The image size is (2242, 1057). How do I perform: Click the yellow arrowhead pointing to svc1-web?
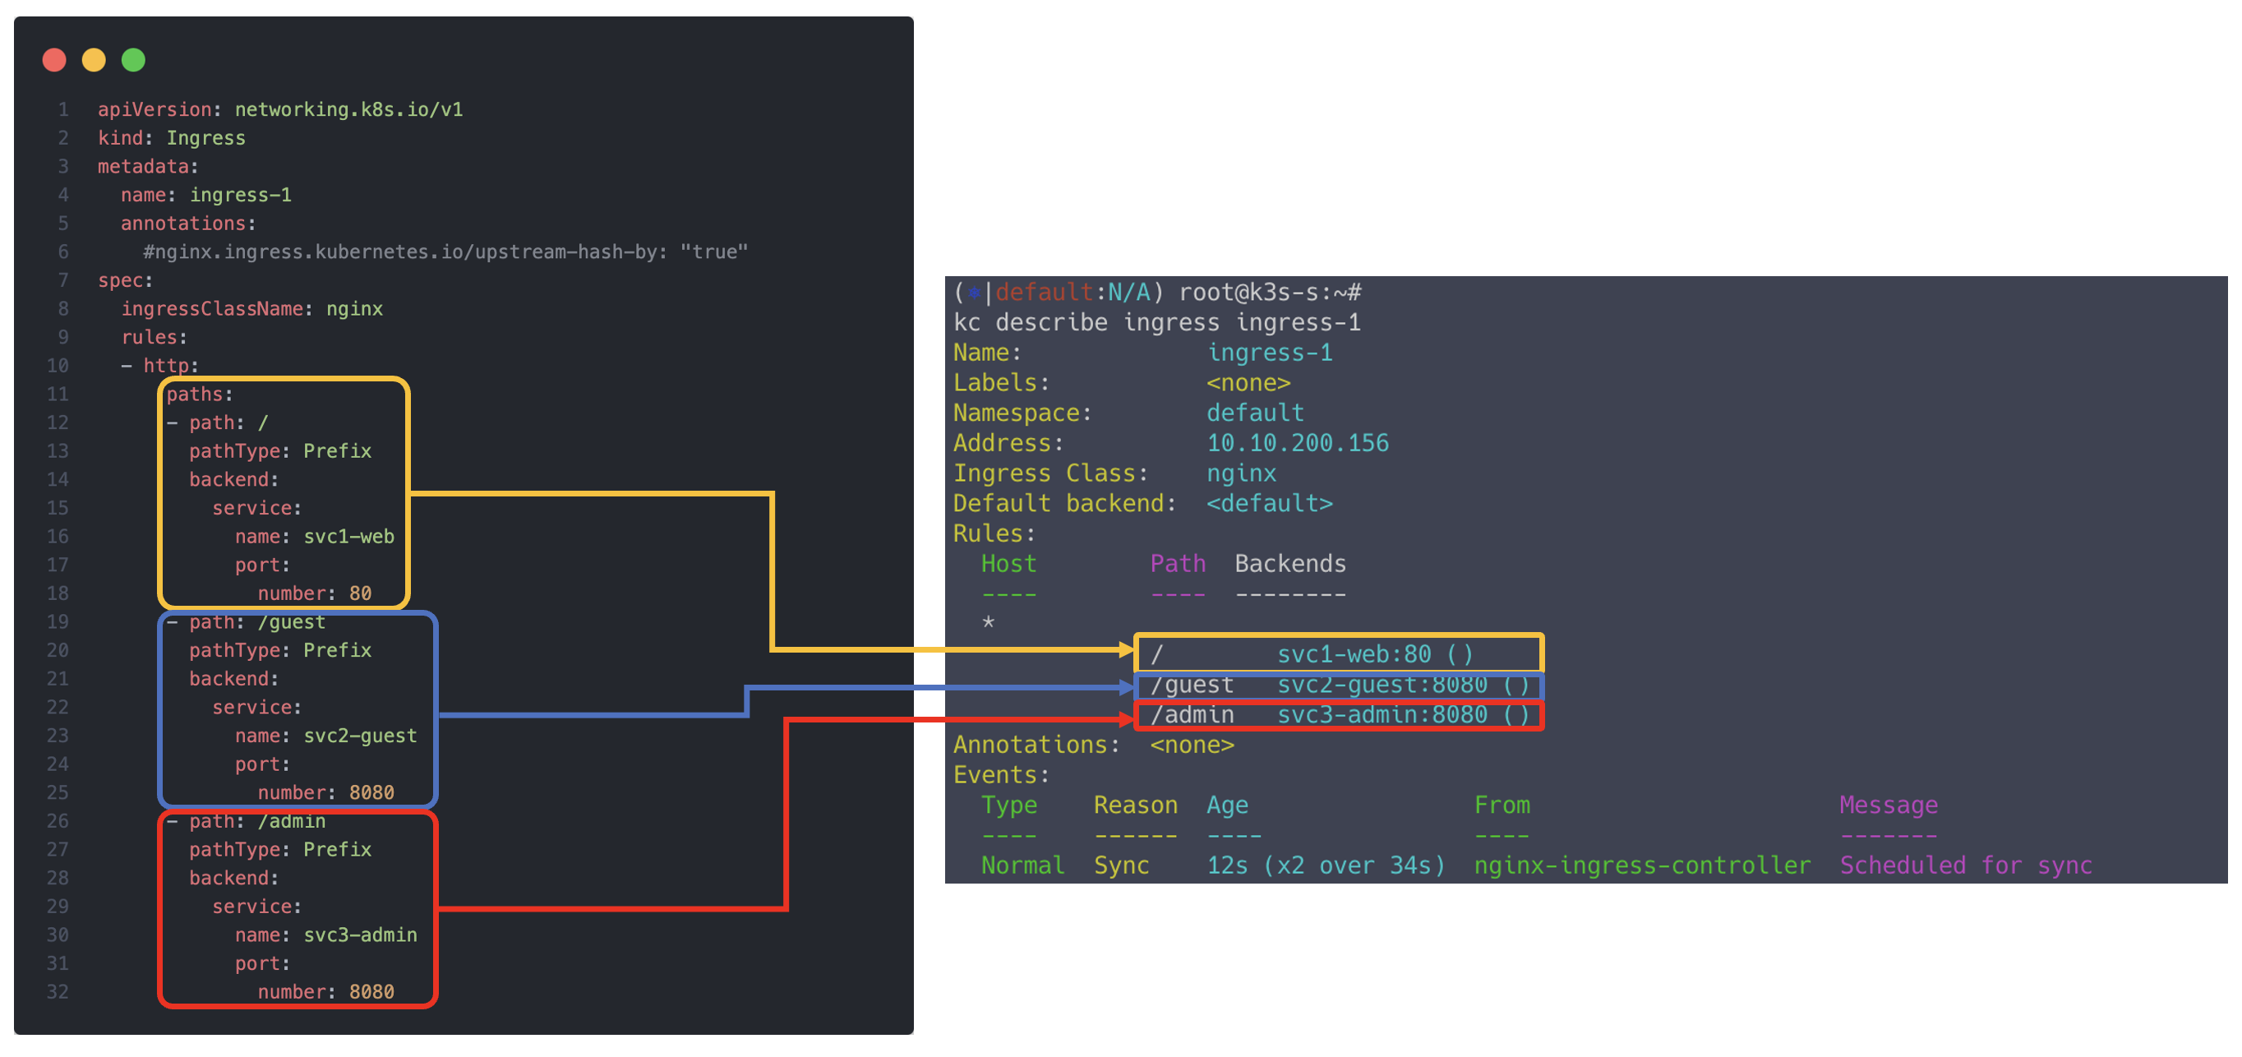pos(1126,649)
